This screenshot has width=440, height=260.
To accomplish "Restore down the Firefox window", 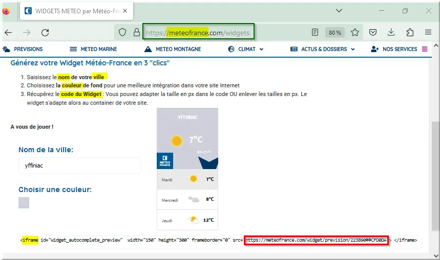I will pos(405,11).
